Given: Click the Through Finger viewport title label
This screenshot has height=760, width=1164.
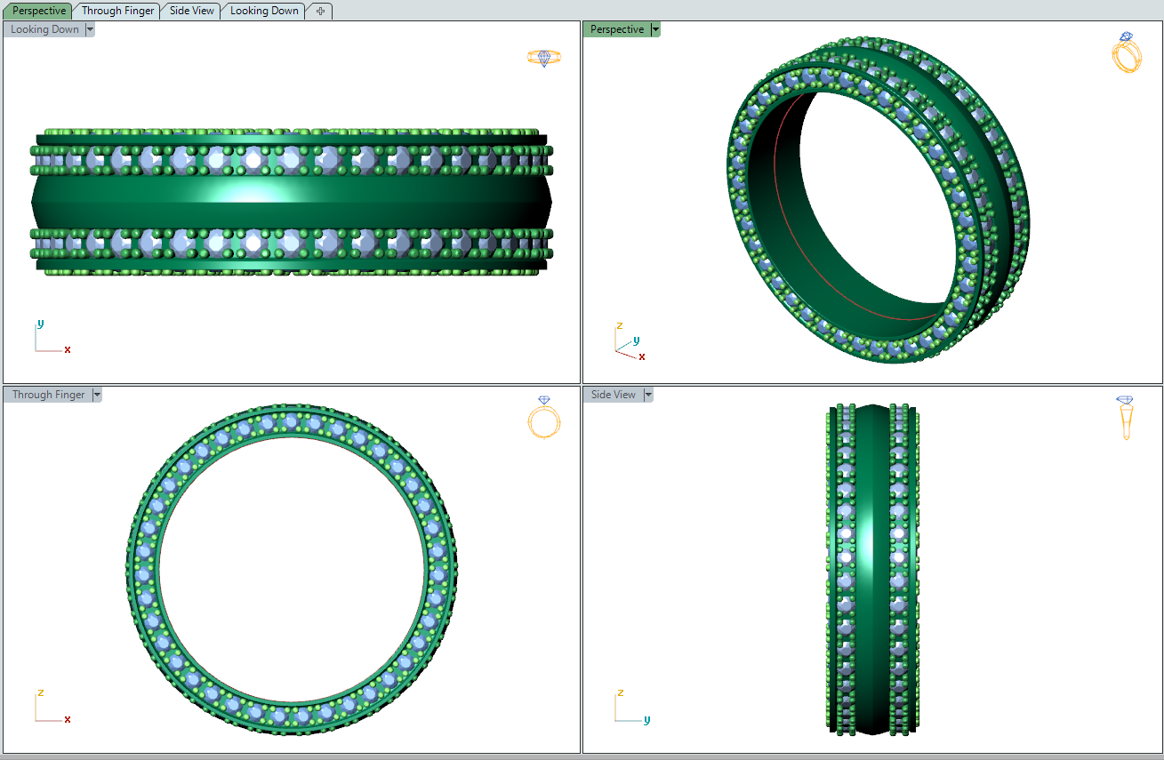Looking at the screenshot, I should coord(48,395).
